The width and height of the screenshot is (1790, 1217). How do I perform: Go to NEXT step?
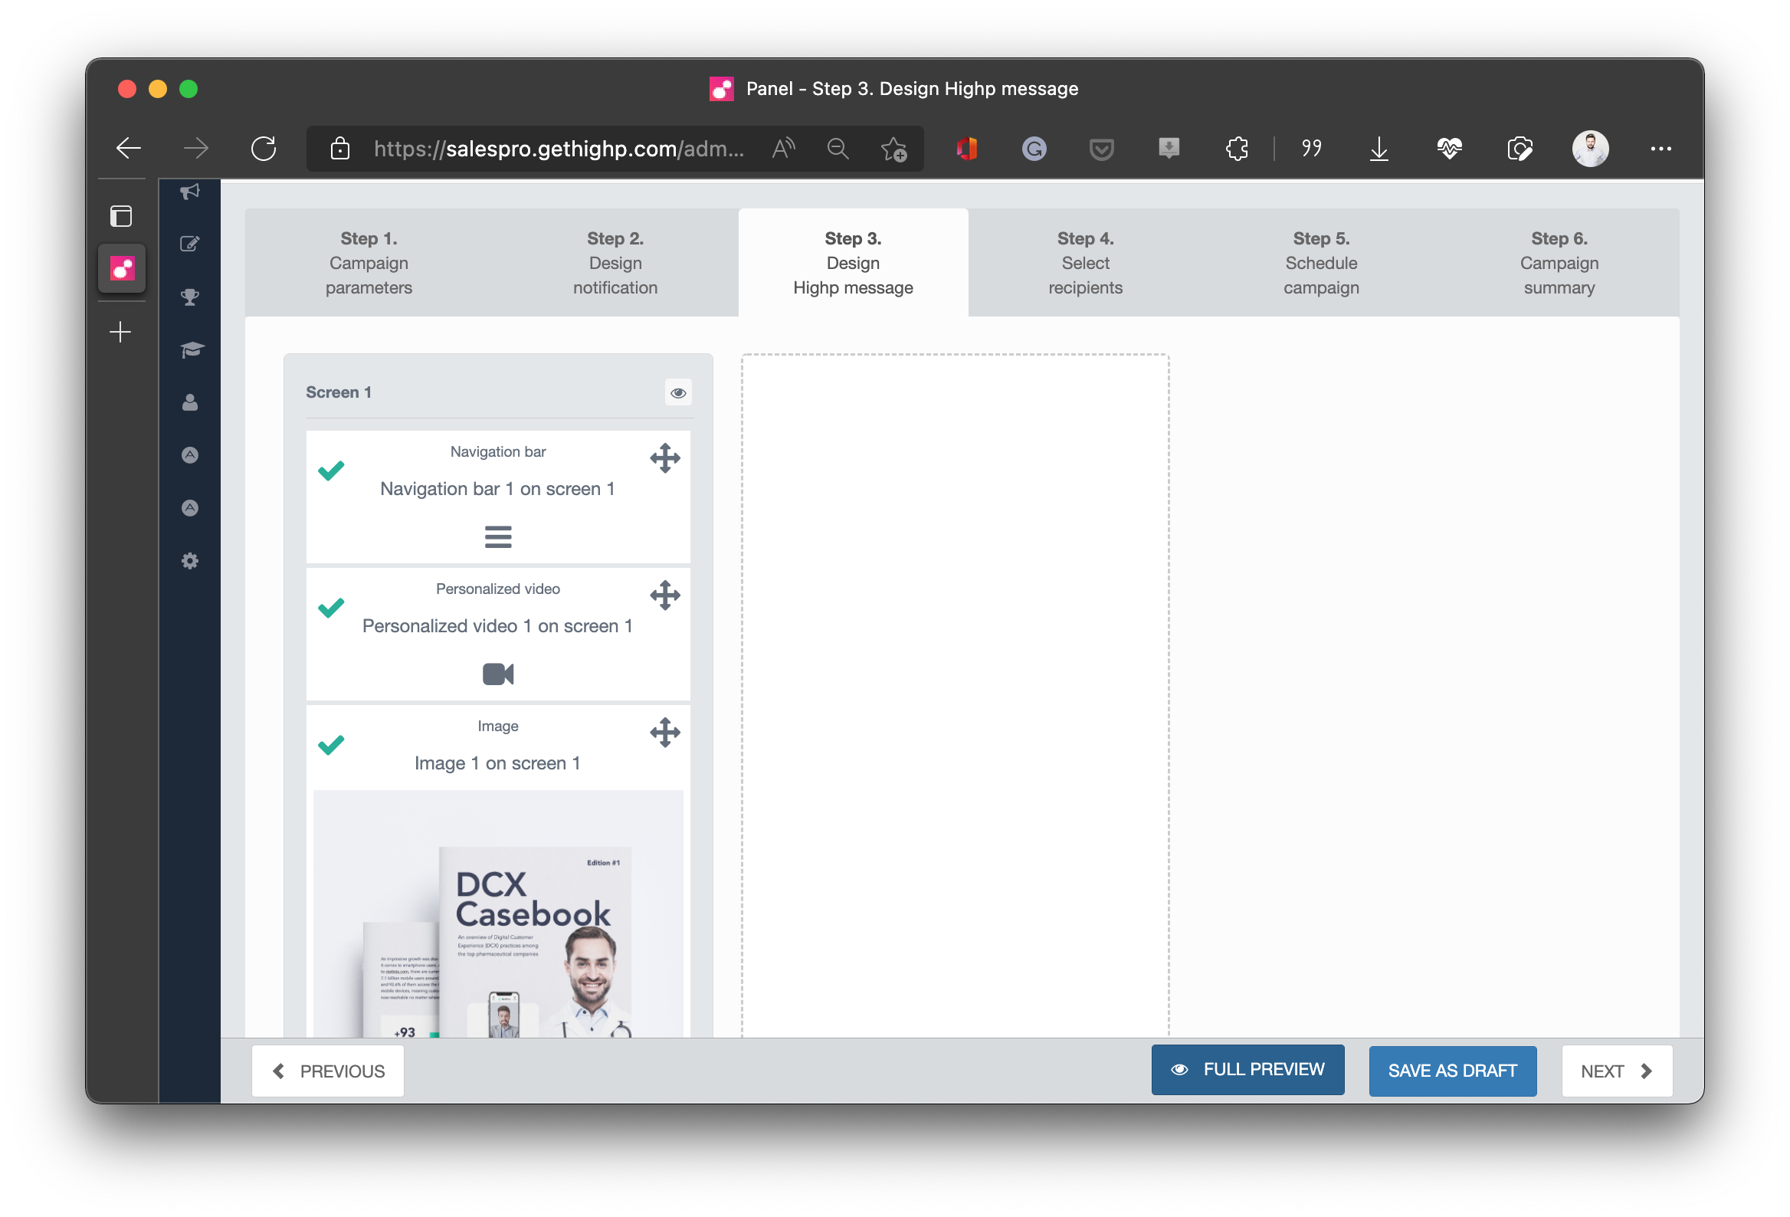pos(1616,1071)
